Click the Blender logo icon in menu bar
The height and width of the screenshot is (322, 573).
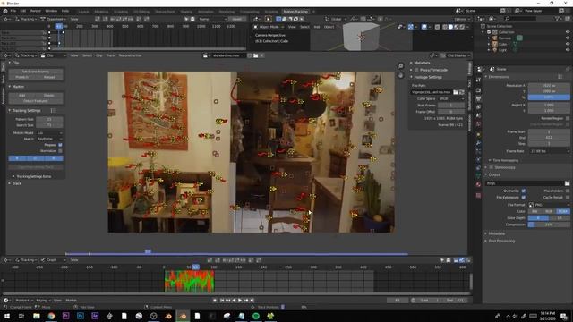pyautogui.click(x=5, y=11)
